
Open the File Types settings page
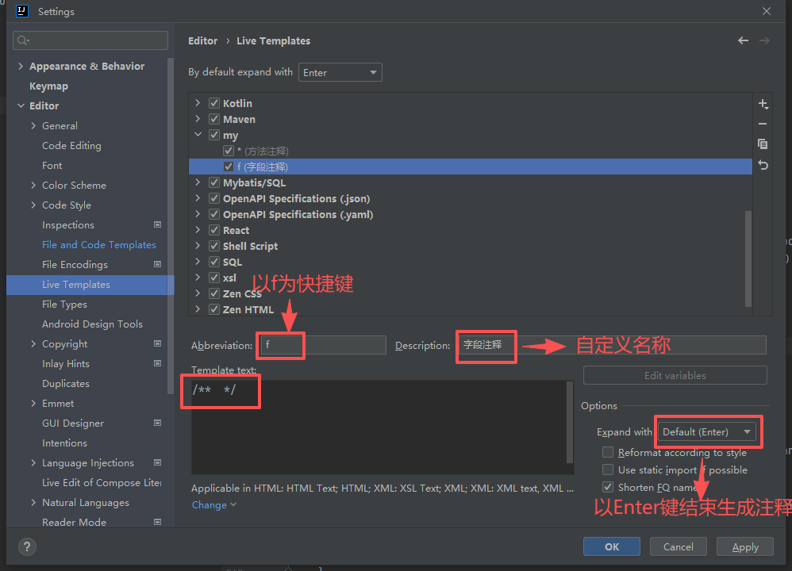[64, 304]
